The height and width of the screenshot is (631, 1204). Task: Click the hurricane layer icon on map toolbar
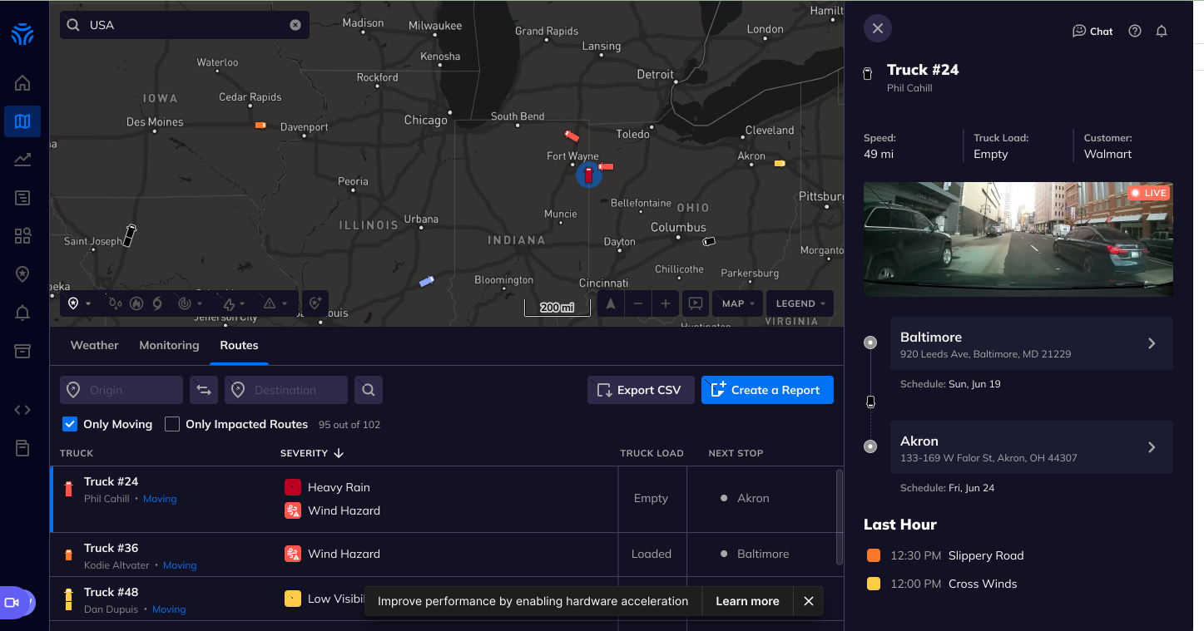pyautogui.click(x=157, y=303)
